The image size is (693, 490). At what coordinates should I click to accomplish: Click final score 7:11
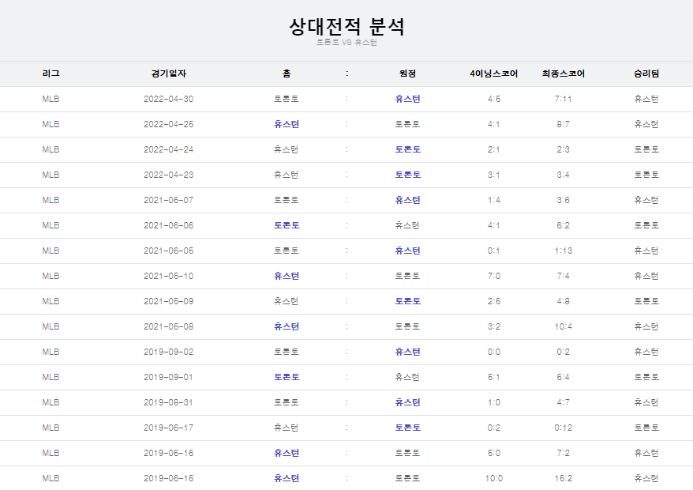[x=563, y=99]
